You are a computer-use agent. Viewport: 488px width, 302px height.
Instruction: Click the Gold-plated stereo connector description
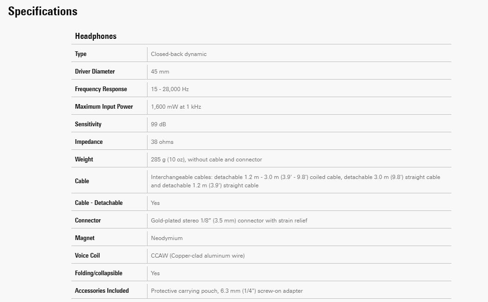229,221
